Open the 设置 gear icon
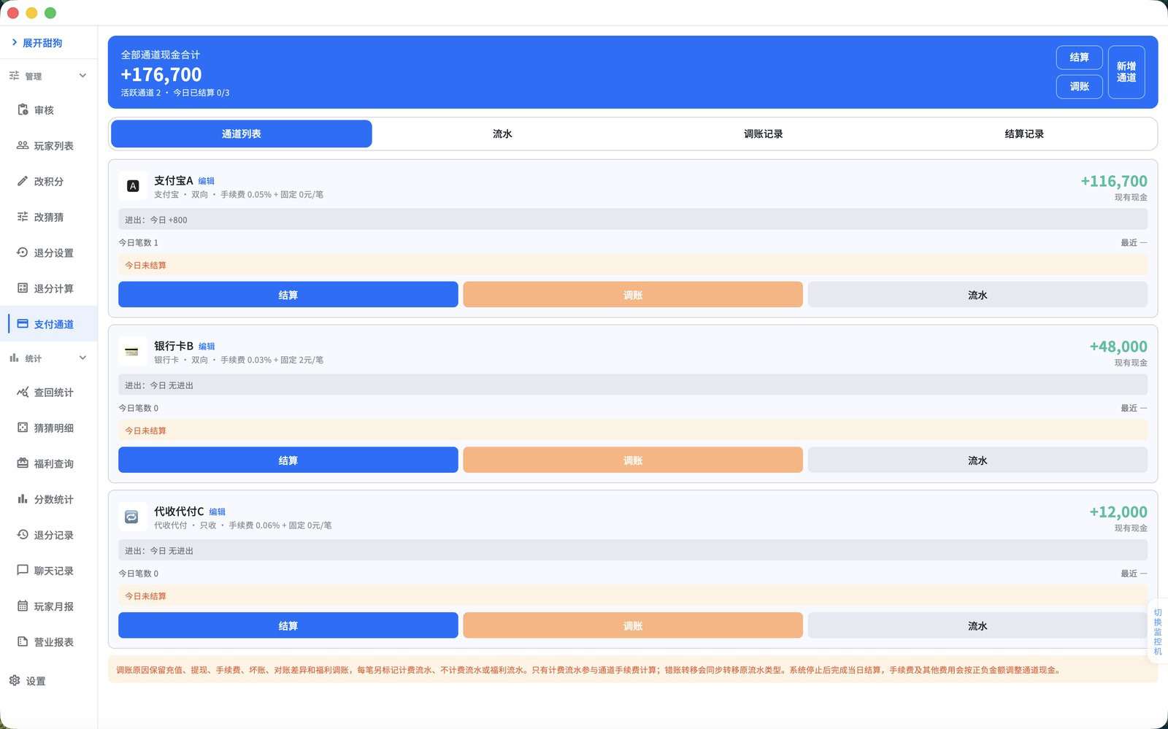This screenshot has height=729, width=1168. coord(15,681)
